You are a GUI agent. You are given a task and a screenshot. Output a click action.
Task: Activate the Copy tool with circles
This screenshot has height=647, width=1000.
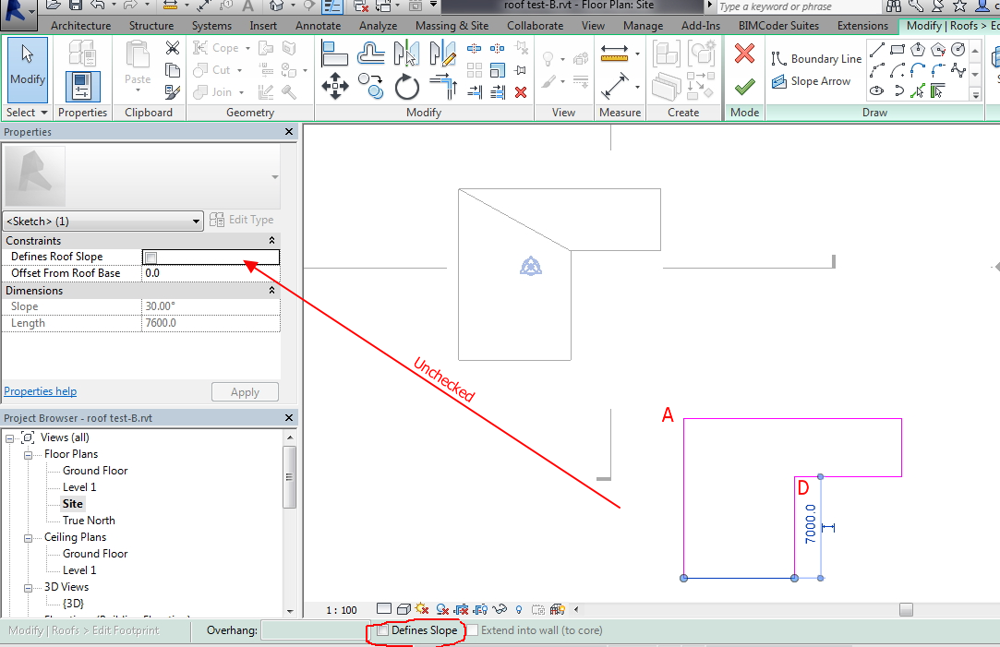click(370, 87)
